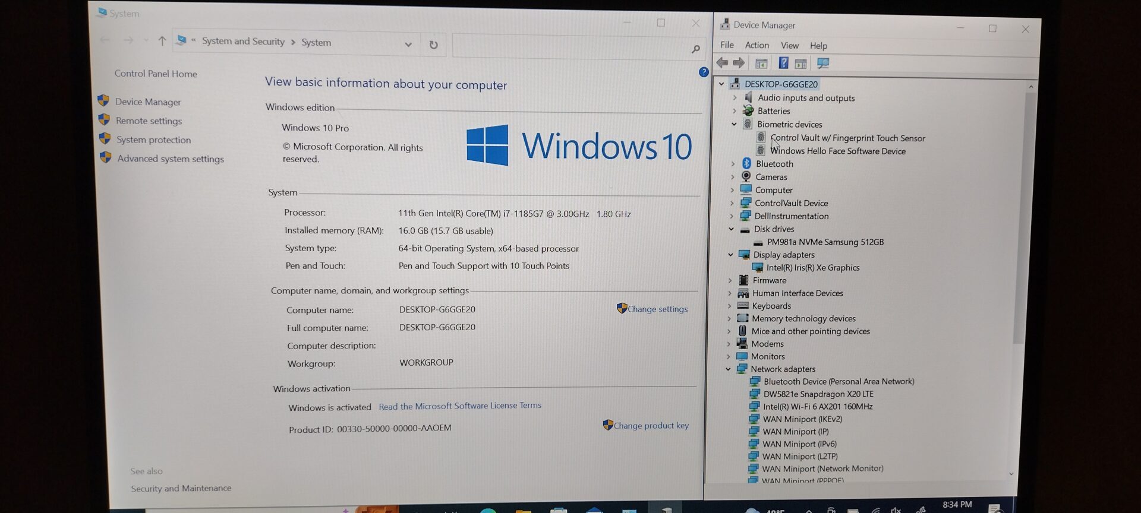Click Scan for hardware changes monitor icon
Image resolution: width=1141 pixels, height=513 pixels.
coord(823,63)
